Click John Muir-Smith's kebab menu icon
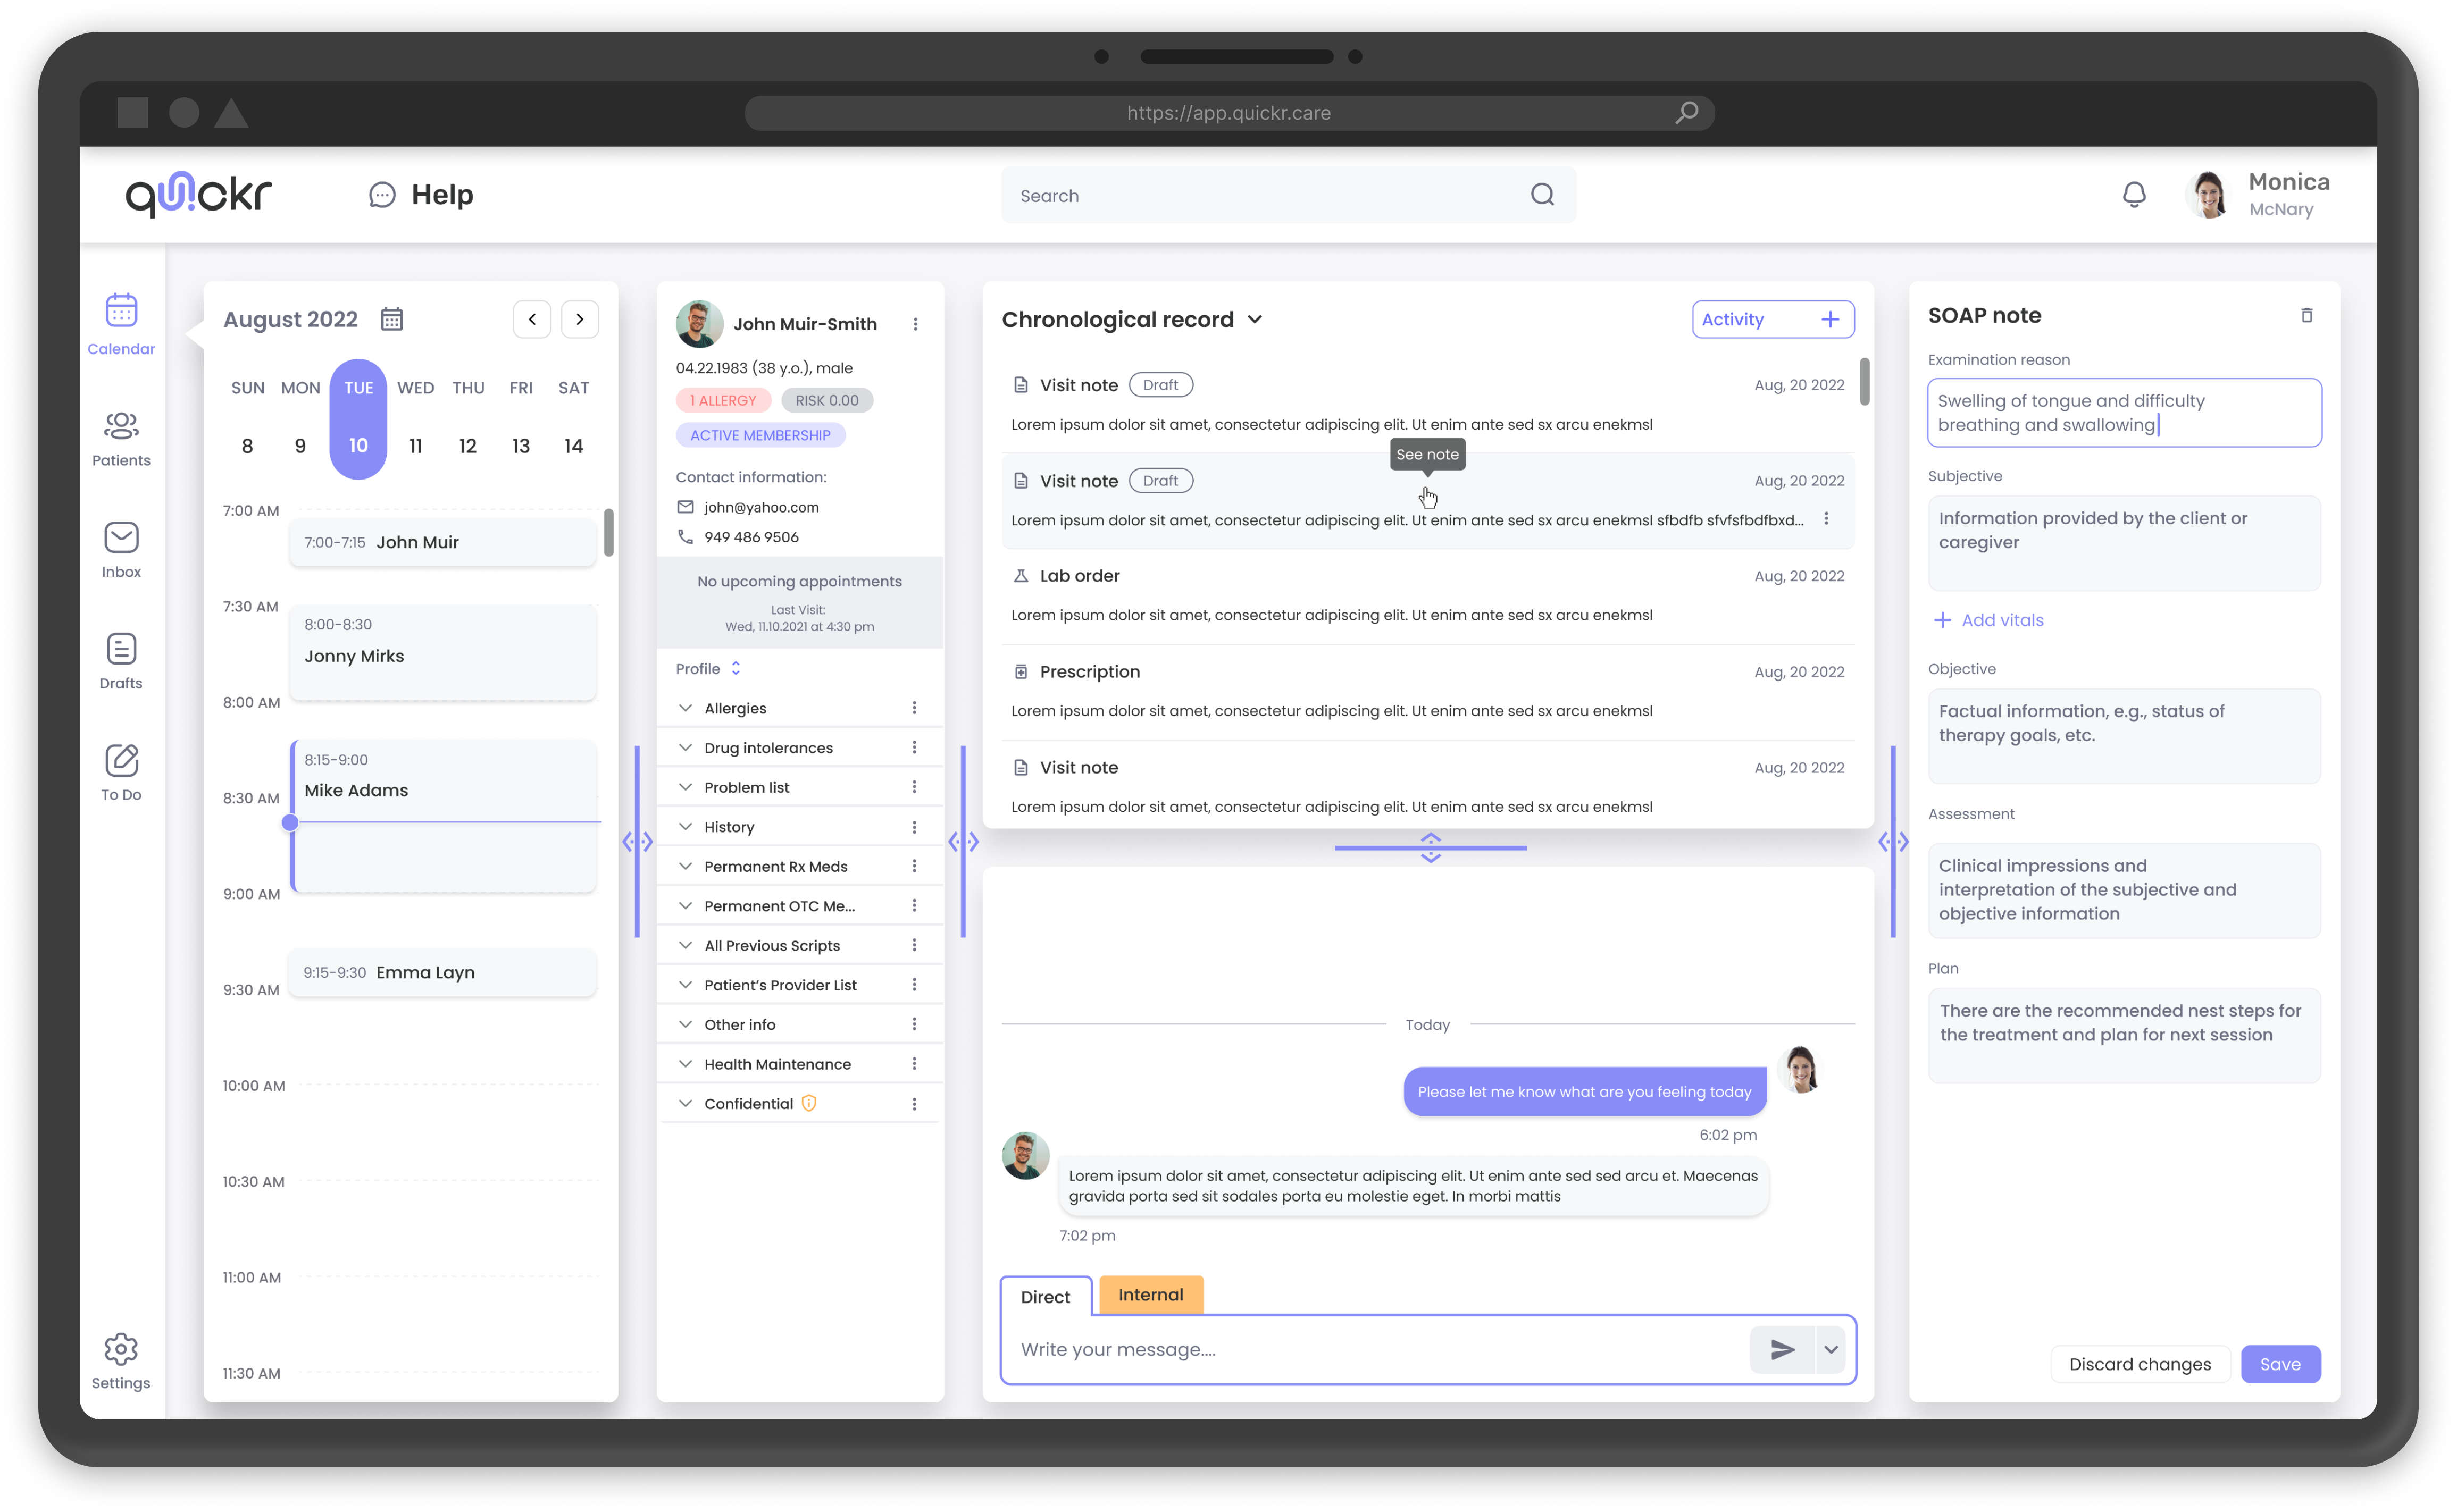The image size is (2457, 1512). (x=915, y=324)
